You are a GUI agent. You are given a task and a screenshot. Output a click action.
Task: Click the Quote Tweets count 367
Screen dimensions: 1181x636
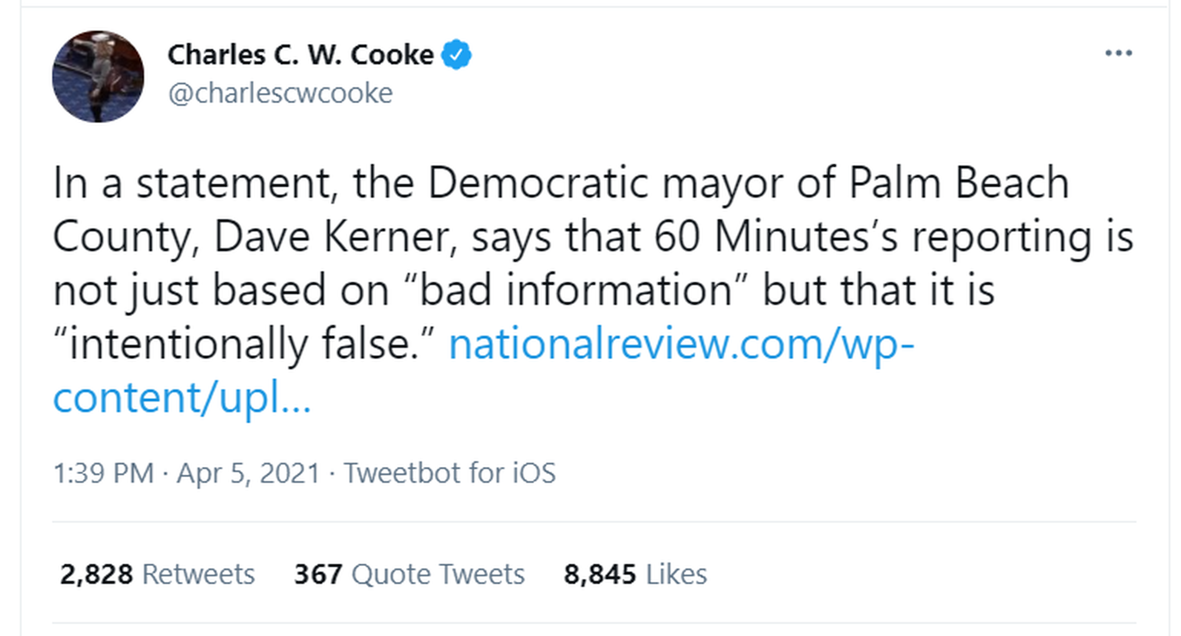click(318, 574)
